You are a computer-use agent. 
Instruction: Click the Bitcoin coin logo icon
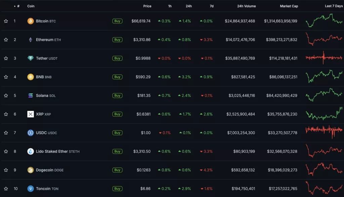click(31, 21)
